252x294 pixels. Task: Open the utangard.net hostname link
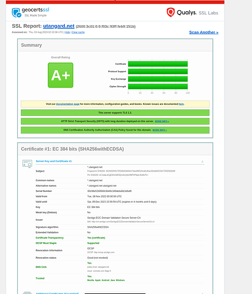click(x=58, y=26)
